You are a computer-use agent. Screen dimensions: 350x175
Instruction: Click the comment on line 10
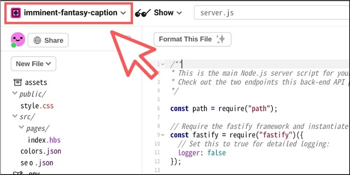[254, 144]
